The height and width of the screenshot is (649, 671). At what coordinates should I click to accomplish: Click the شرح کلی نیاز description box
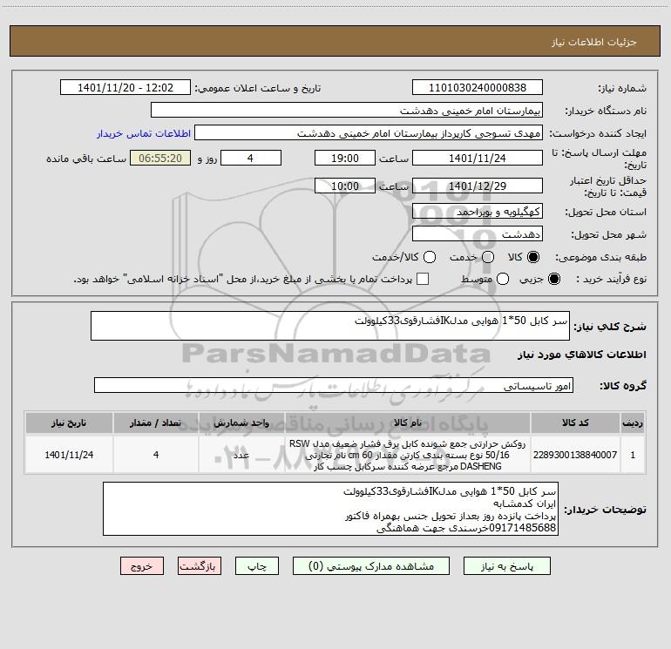pyautogui.click(x=330, y=326)
